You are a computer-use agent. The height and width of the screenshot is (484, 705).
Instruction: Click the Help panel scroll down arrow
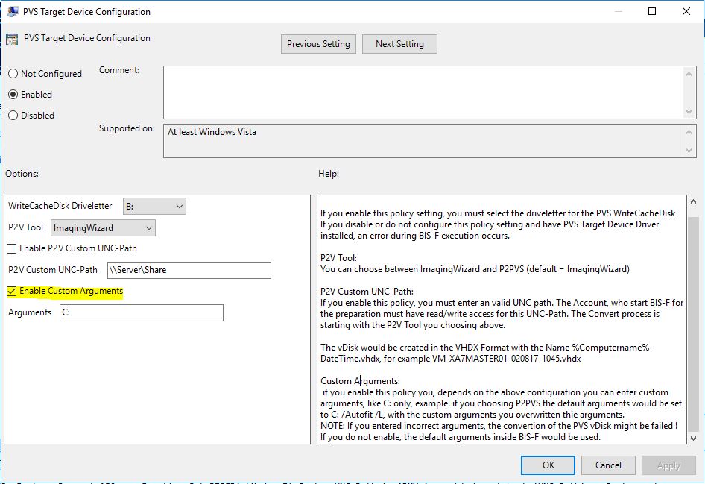pos(693,438)
